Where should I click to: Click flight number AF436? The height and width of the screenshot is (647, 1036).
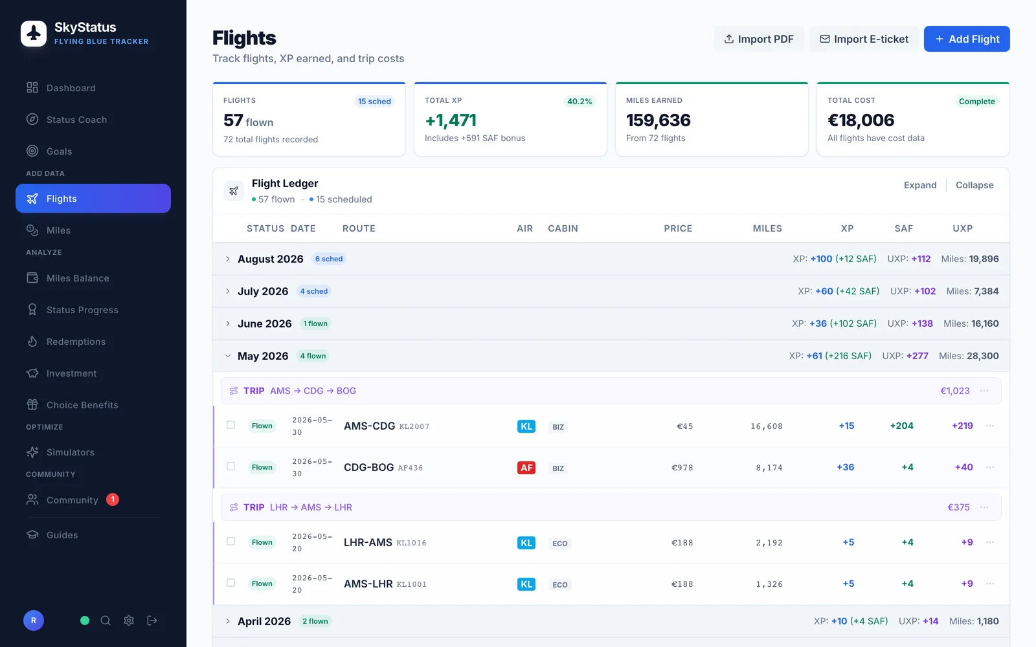(x=410, y=468)
